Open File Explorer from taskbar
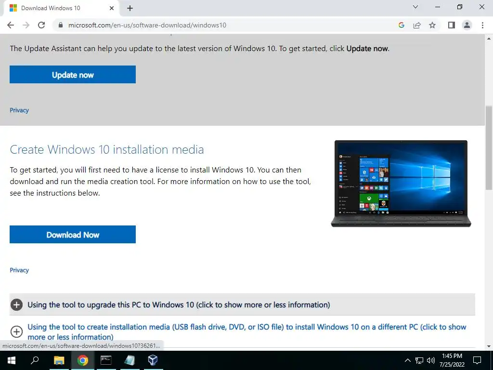Image resolution: width=493 pixels, height=370 pixels. click(x=59, y=360)
